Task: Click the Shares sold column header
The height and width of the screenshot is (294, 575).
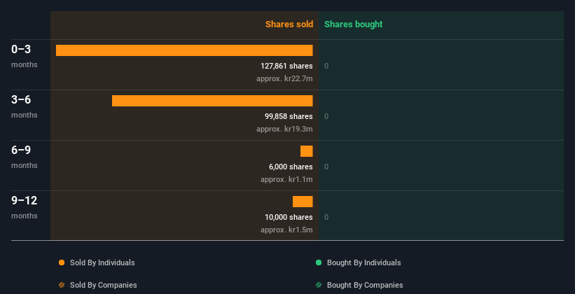Action: point(289,24)
